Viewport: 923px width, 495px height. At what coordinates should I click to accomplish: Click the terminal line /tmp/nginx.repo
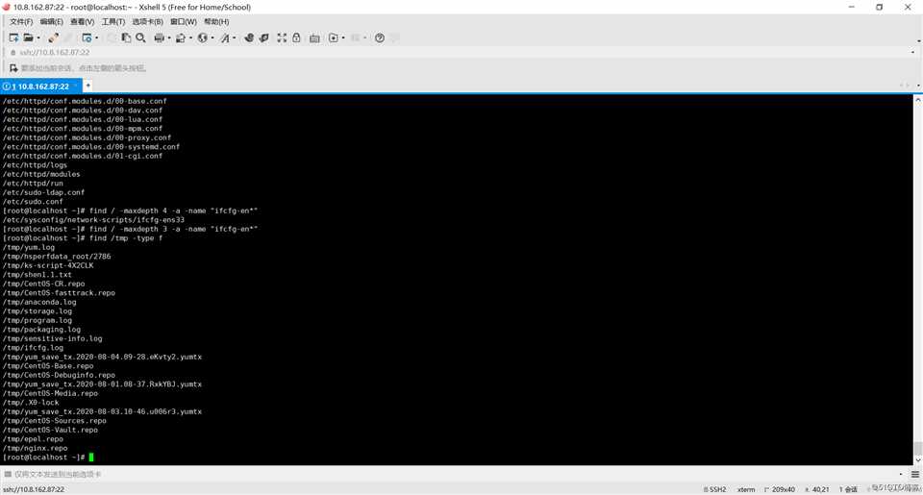coord(36,448)
